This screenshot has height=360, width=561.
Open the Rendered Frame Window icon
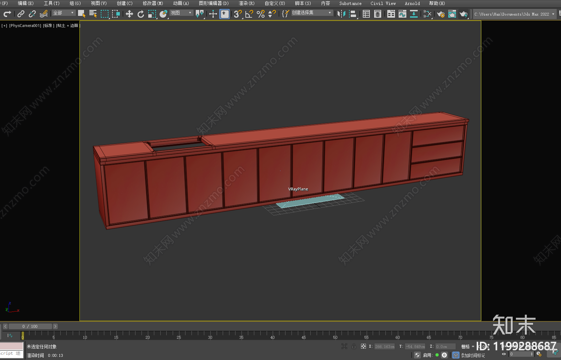click(x=452, y=14)
